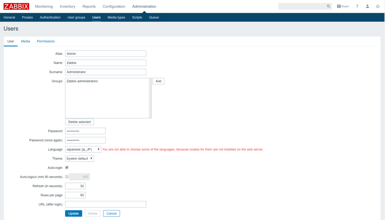Switch to the Media tab
385x220 pixels.
26,41
